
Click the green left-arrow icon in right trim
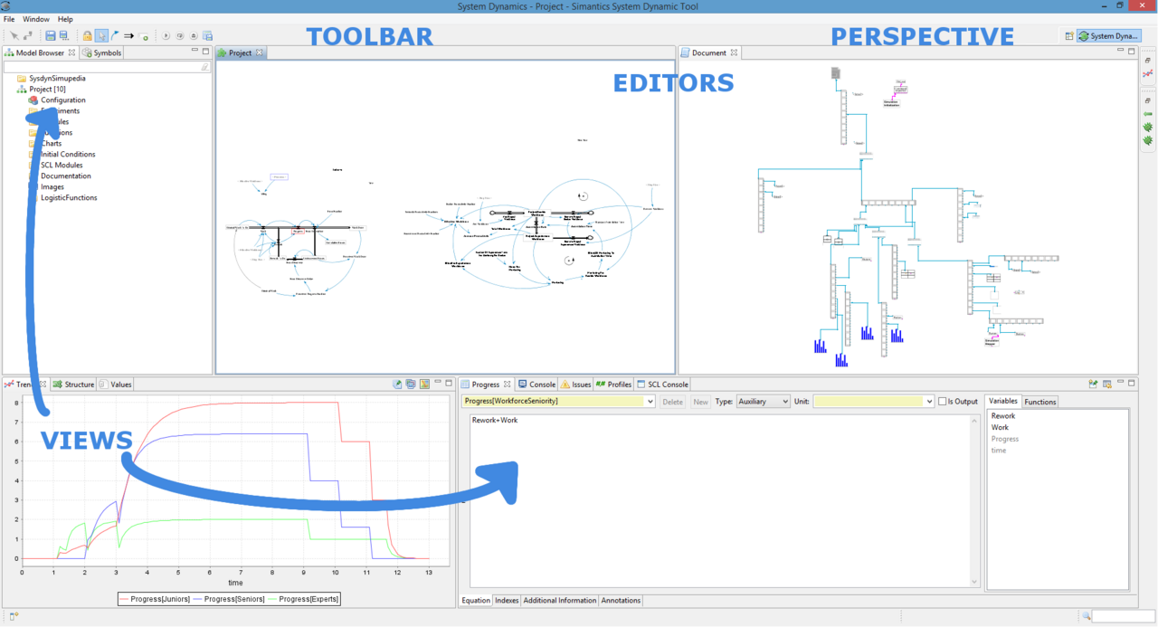pos(1148,114)
